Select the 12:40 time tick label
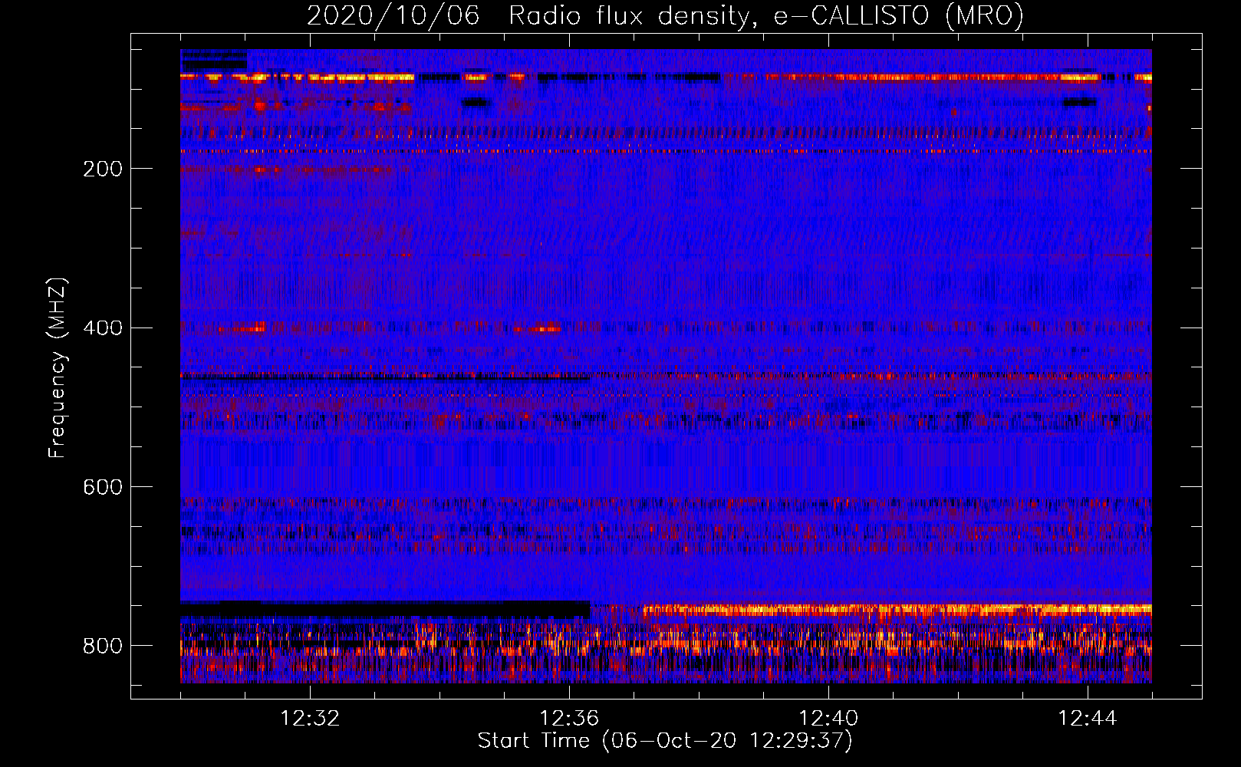 (828, 719)
